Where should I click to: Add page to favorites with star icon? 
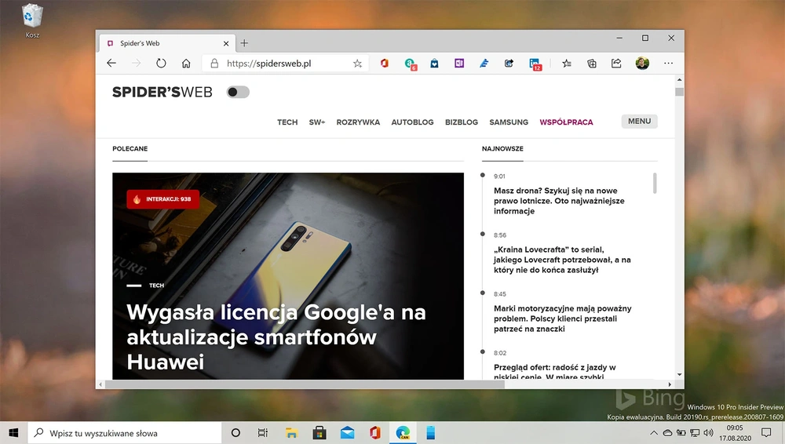[357, 63]
